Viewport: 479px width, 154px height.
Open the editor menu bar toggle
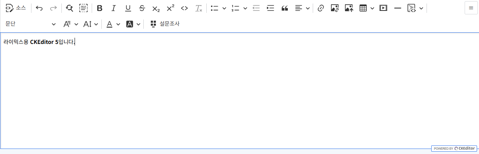click(x=471, y=8)
